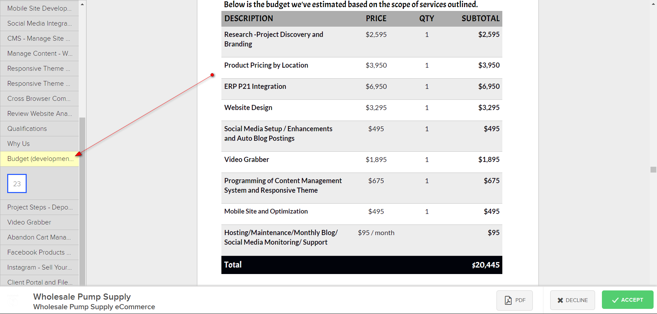Go to the Qualifications section
The height and width of the screenshot is (314, 657).
click(39, 128)
